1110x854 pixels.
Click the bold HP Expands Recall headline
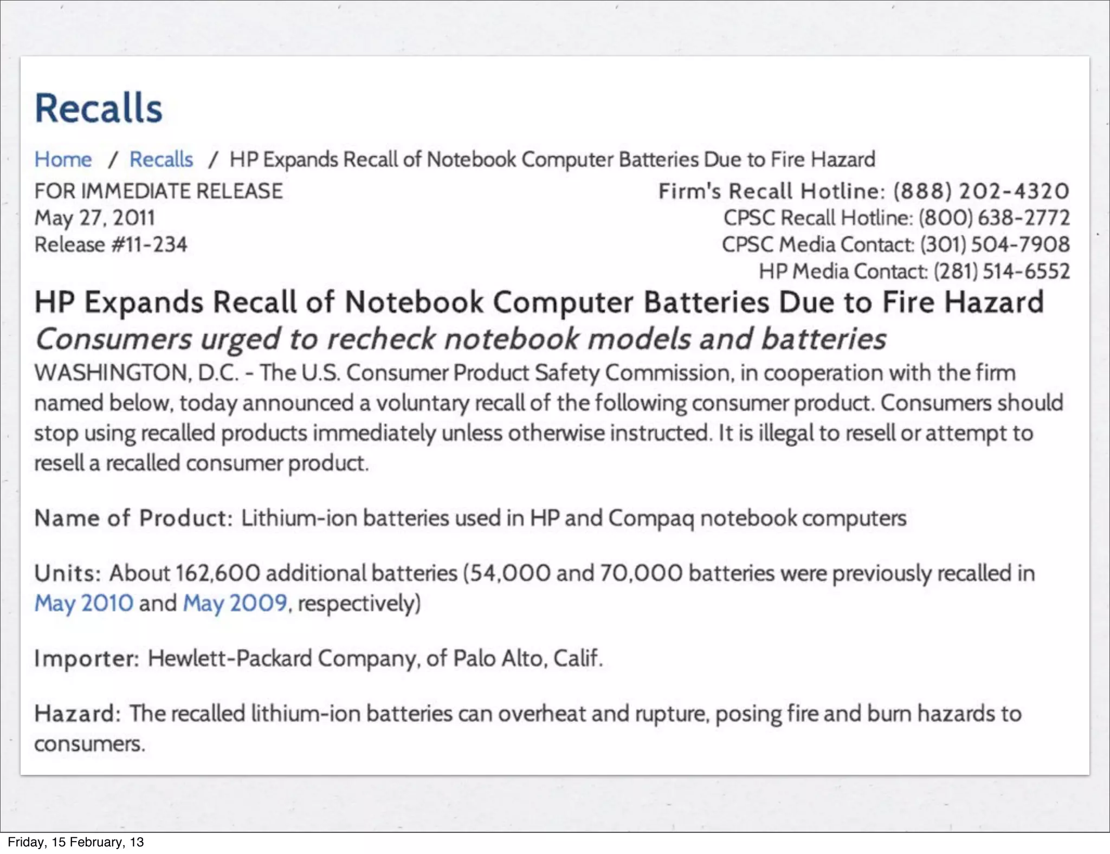point(539,302)
